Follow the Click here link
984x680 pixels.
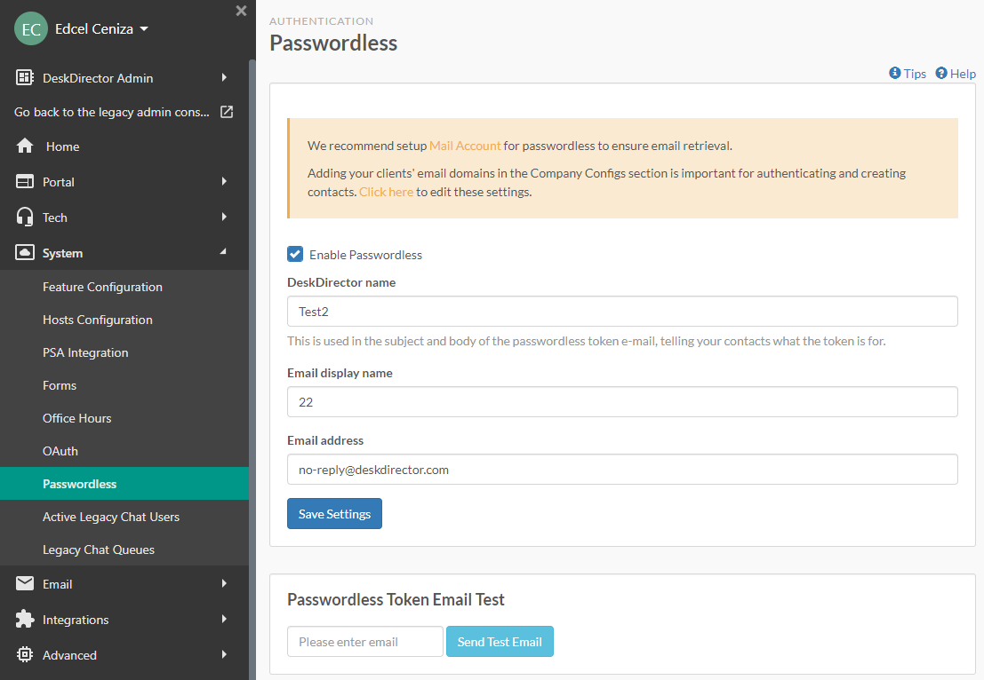coord(386,192)
